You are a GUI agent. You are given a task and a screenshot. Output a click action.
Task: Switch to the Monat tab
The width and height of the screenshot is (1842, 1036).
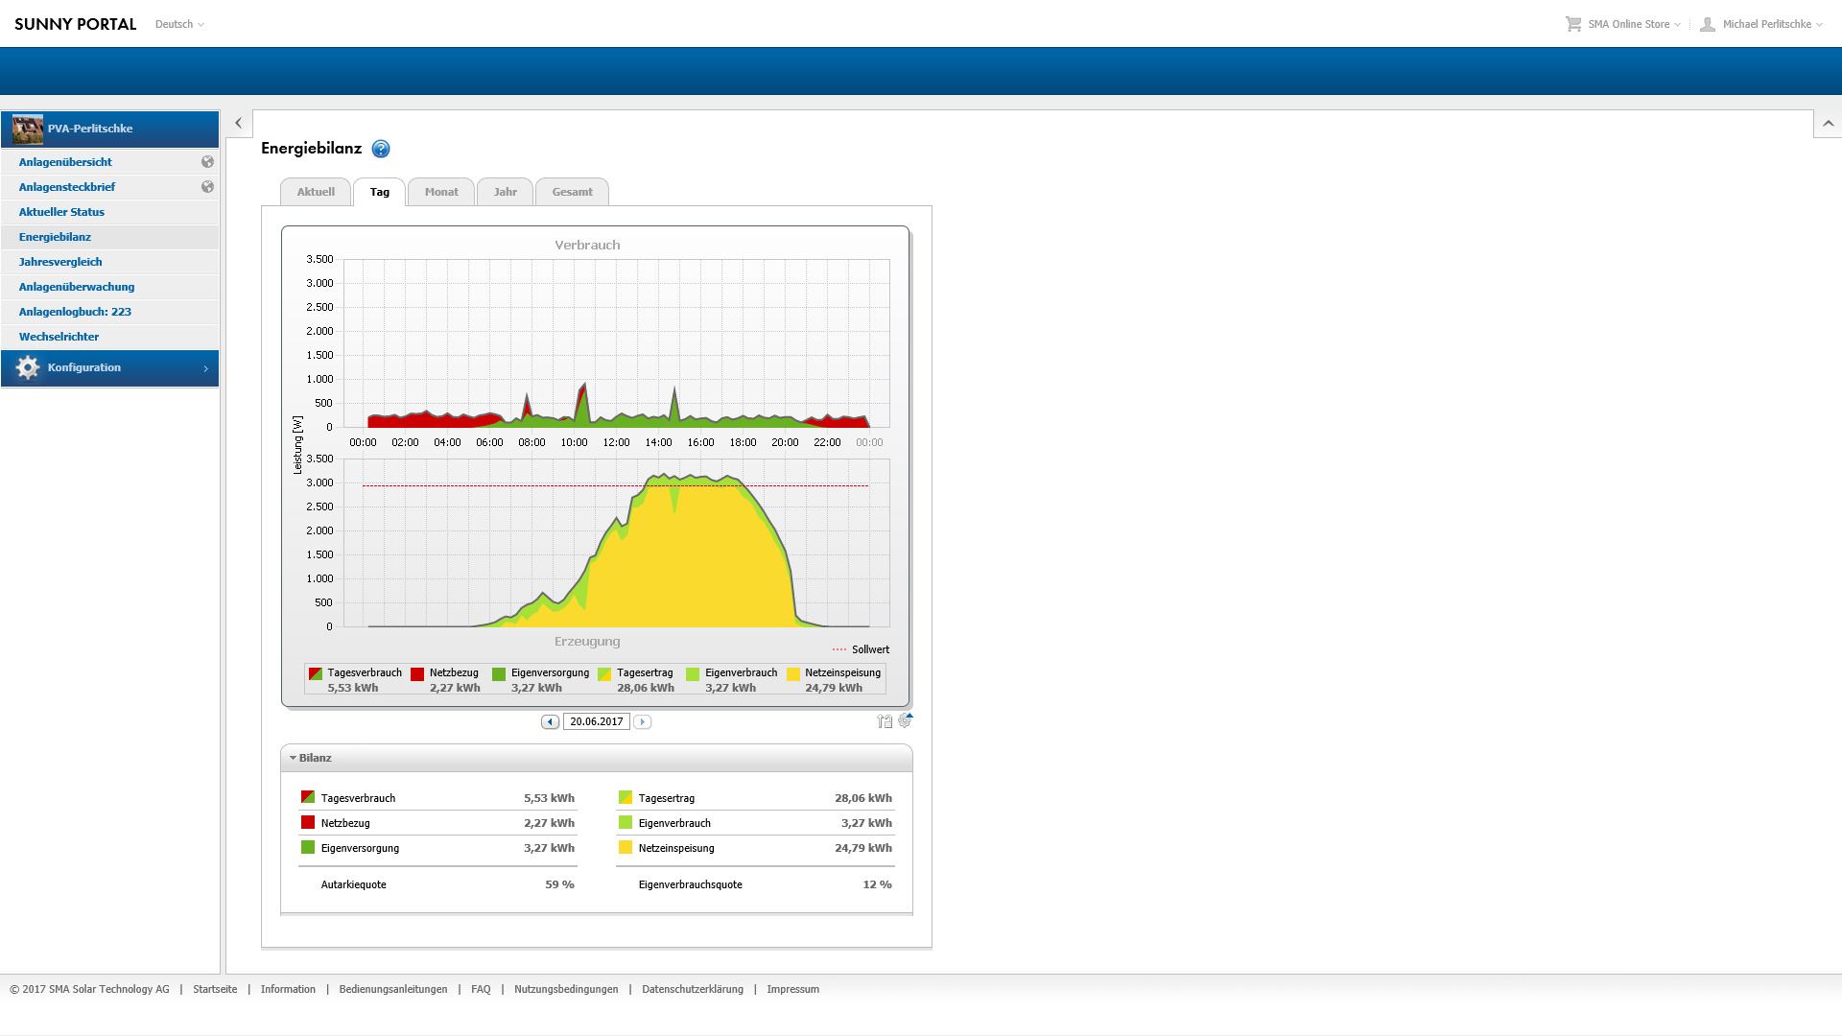[x=441, y=192]
